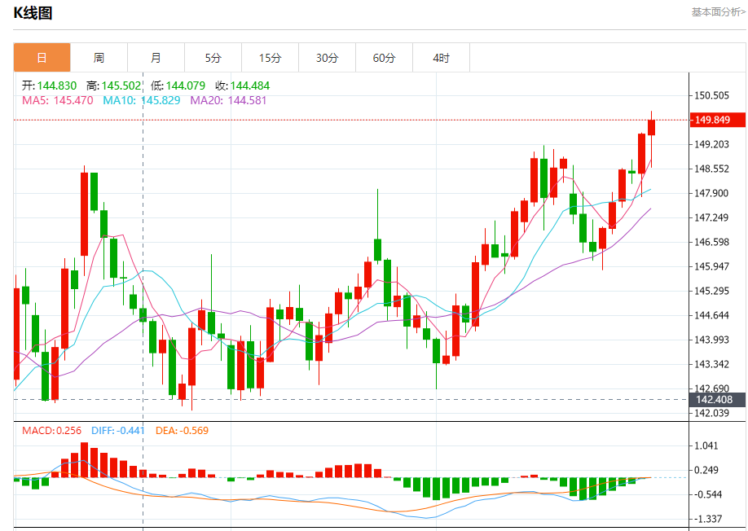
Task: Select the 日 daily chart tab
Action: [42, 58]
